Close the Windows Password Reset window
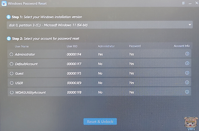 195,3
